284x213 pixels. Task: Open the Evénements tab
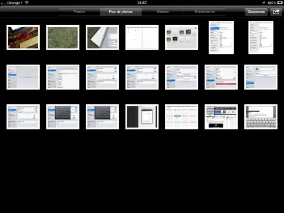(x=204, y=11)
